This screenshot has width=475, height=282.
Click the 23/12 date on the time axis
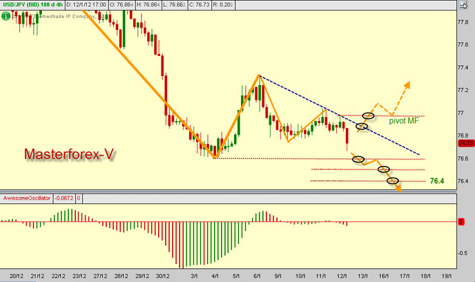click(79, 276)
